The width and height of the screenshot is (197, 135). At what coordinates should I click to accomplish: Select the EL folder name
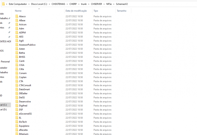point(20,118)
